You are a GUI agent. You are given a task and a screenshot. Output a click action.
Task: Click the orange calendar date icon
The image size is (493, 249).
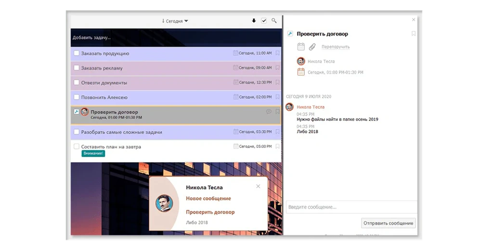301,72
